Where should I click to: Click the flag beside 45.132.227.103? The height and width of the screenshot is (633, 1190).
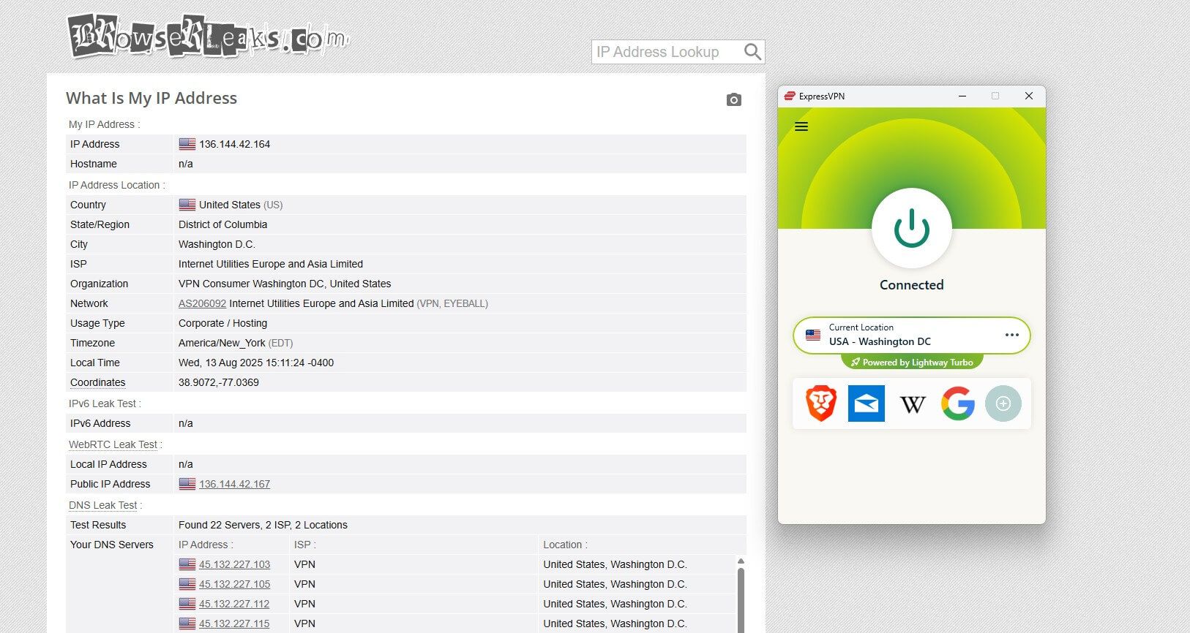click(x=187, y=564)
